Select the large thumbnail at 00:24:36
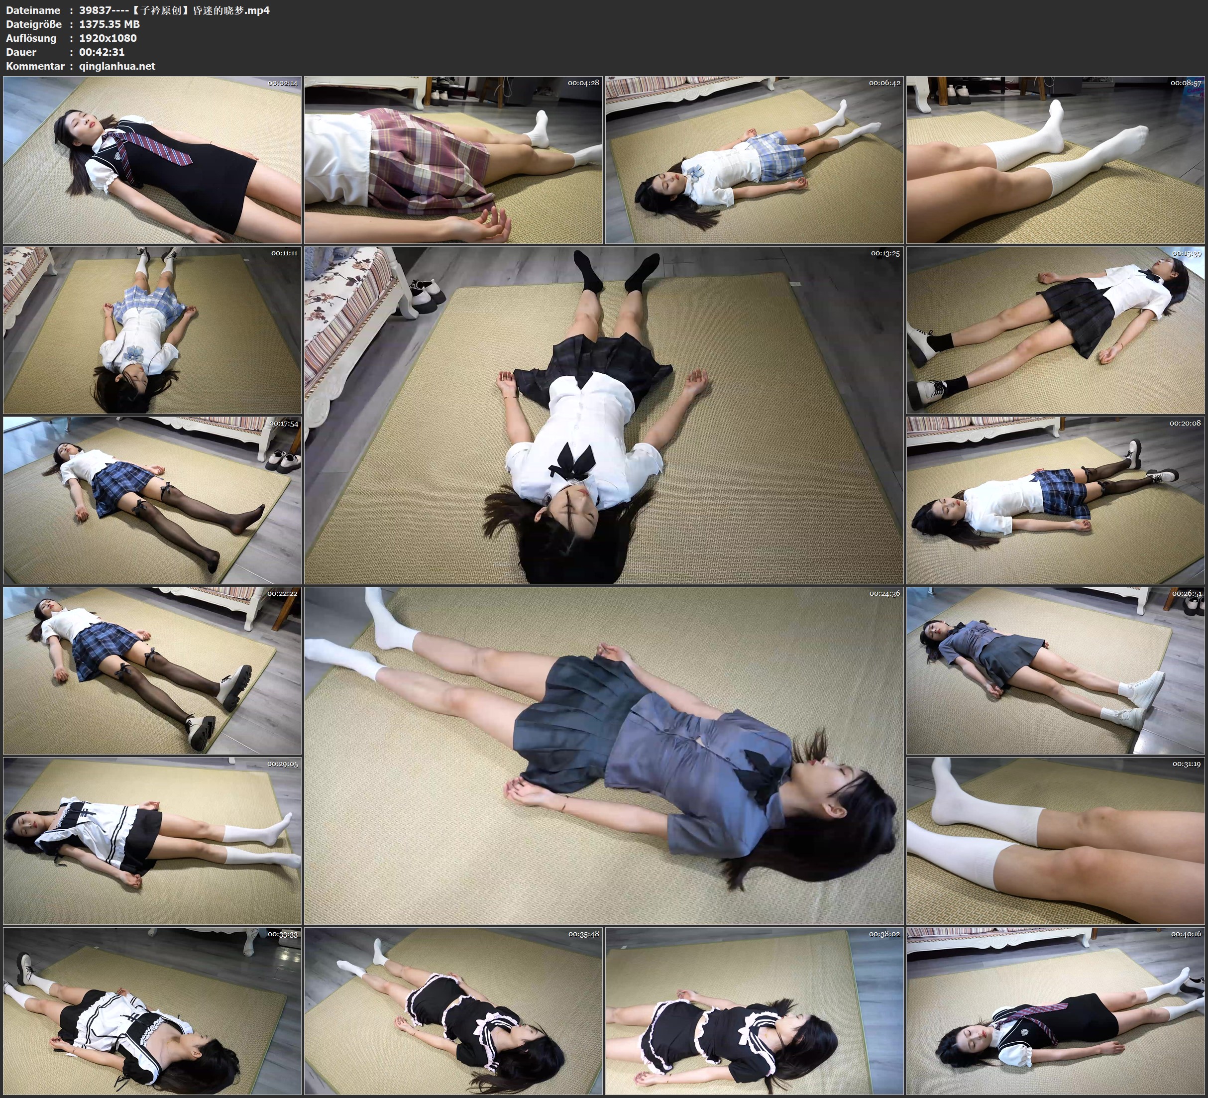 [x=603, y=755]
